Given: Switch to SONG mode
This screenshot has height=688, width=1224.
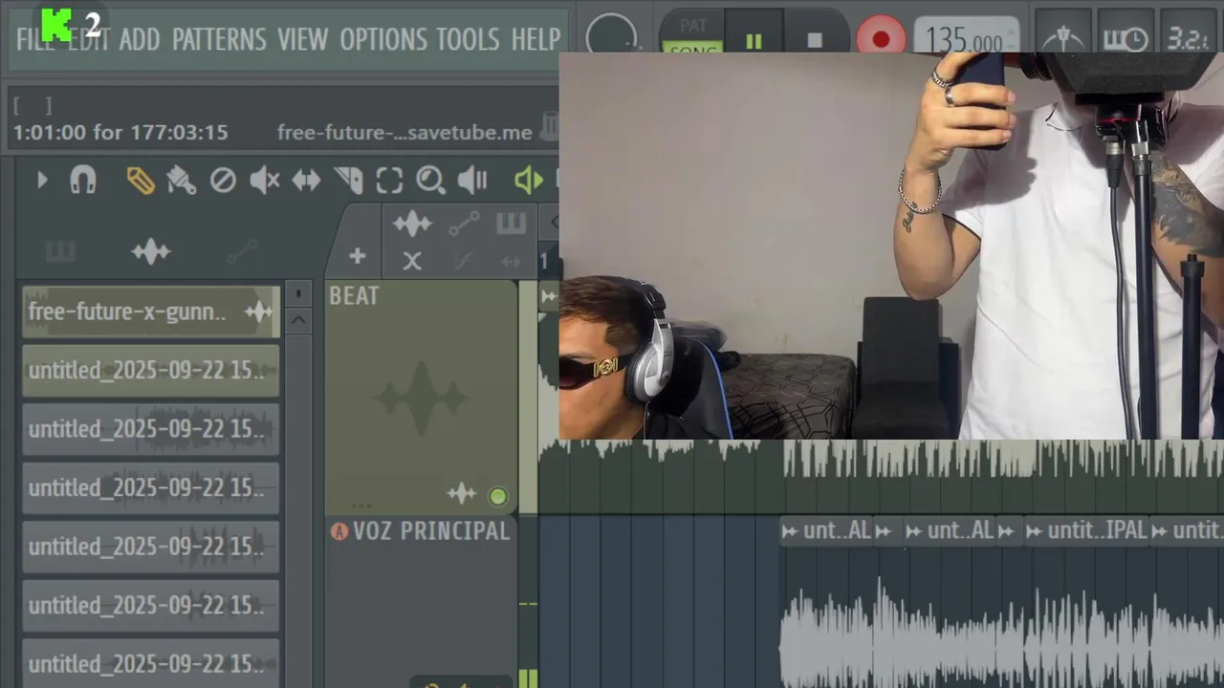Looking at the screenshot, I should pos(692,48).
